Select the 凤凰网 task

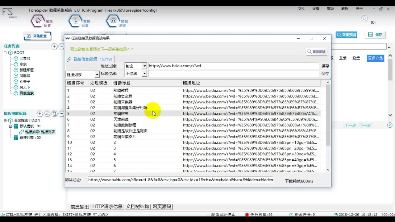point(25,76)
